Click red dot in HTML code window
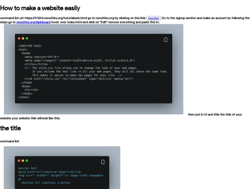The width and height of the screenshot is (252, 189). pyautogui.click(x=19, y=38)
